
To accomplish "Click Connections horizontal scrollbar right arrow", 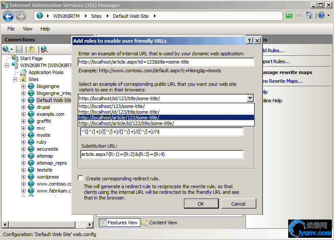I will (x=90, y=224).
